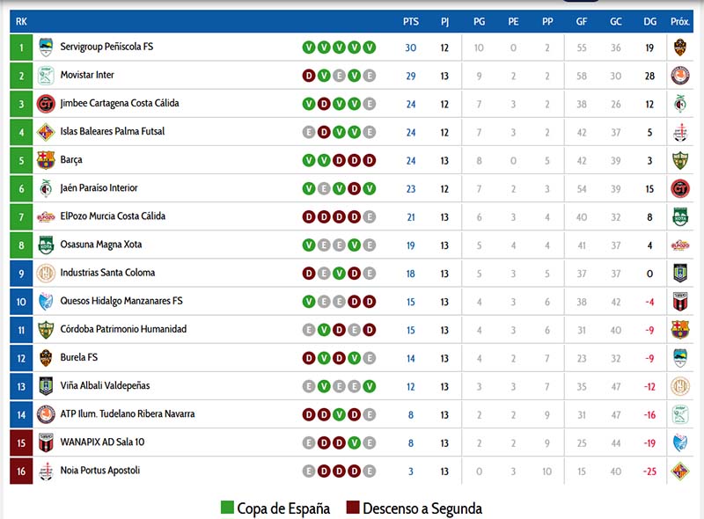
Task: Open Islas Baleares Palma Futsal team name
Action: click(x=113, y=132)
